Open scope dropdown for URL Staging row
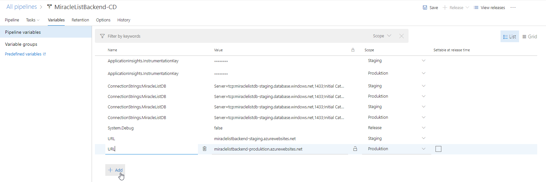546x182 pixels. [423, 138]
